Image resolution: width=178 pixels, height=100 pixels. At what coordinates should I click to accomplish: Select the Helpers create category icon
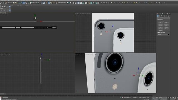[x=165, y=16]
